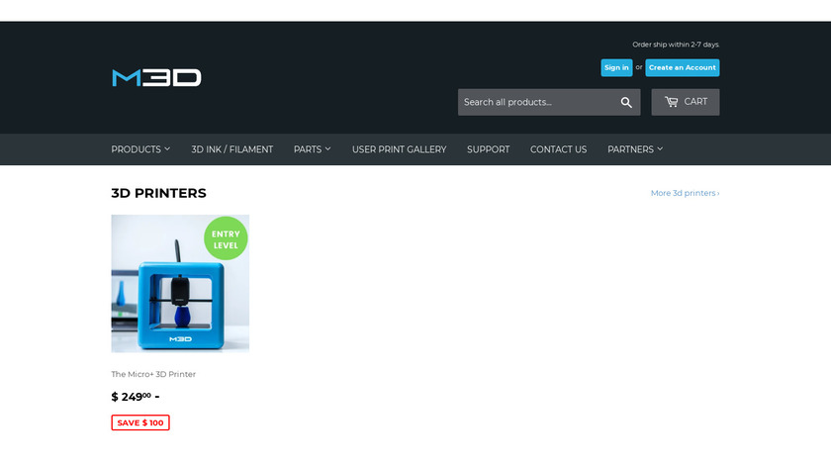Click the shopping cart icon
The image size is (831, 467).
tap(671, 102)
